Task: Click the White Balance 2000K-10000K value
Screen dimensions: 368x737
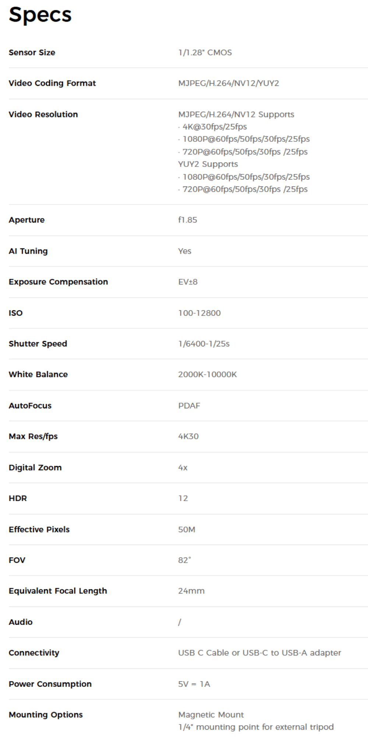Action: point(208,374)
